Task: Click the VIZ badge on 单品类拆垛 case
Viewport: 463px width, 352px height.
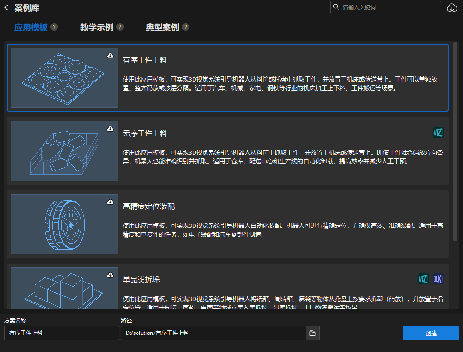Action: 424,279
